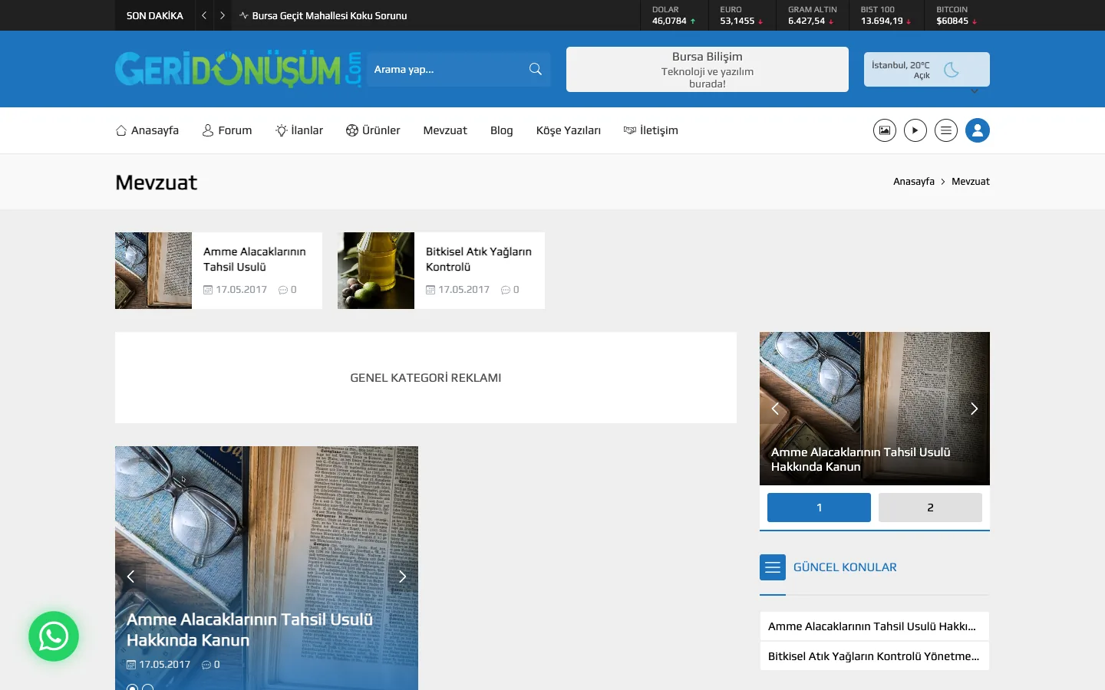
Task: Move the main article slider backward
Action: click(131, 577)
